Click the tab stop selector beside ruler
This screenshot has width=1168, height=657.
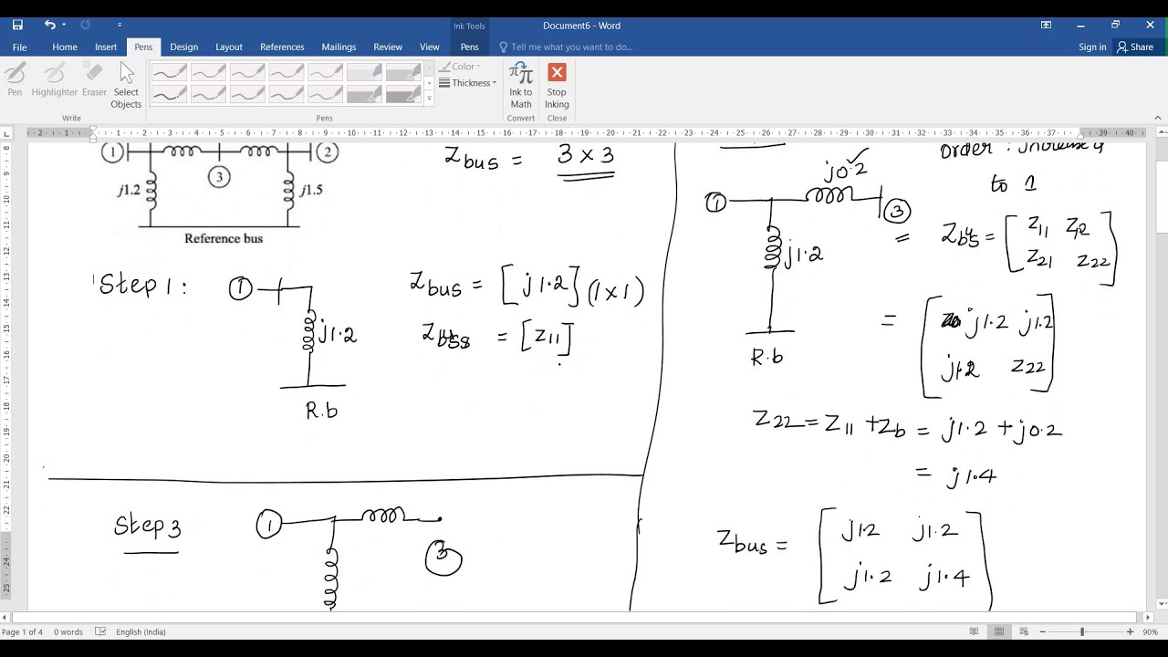(6, 133)
